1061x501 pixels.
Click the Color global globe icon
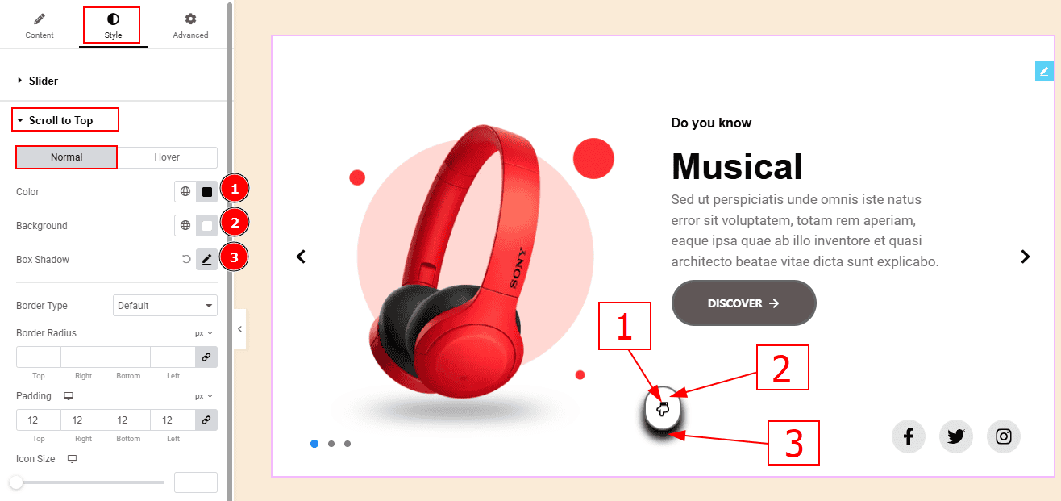pyautogui.click(x=185, y=192)
